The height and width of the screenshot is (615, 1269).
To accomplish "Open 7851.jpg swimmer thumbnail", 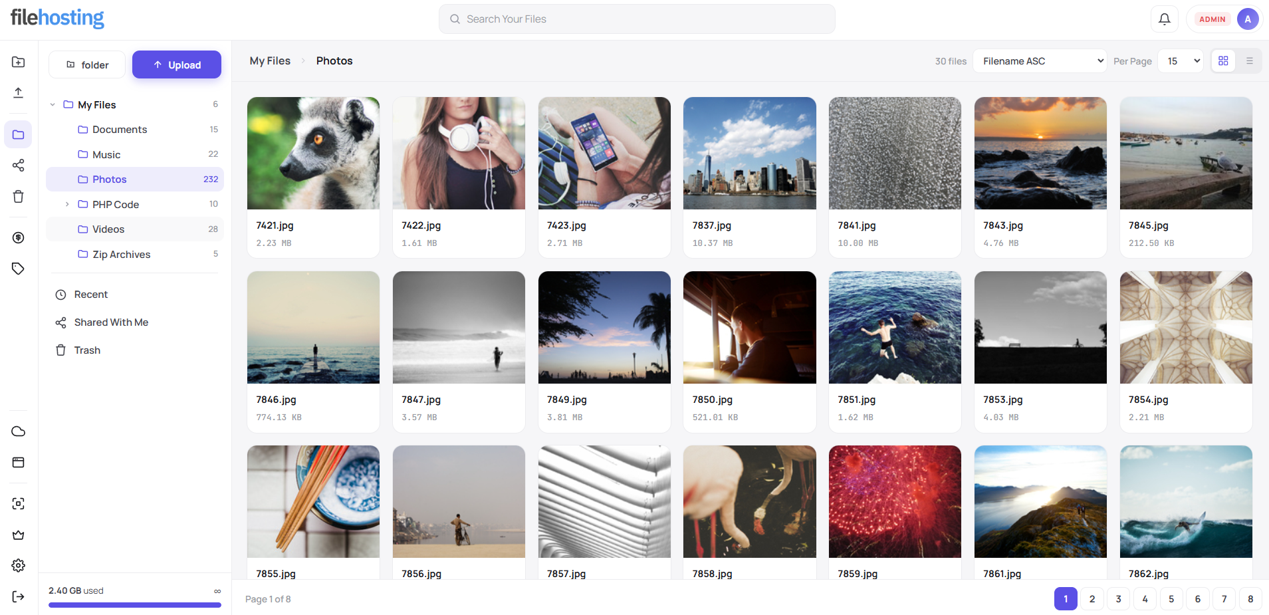I will pyautogui.click(x=895, y=327).
